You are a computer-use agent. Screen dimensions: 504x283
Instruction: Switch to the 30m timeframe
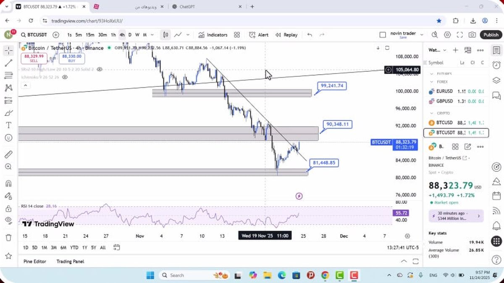tap(102, 35)
